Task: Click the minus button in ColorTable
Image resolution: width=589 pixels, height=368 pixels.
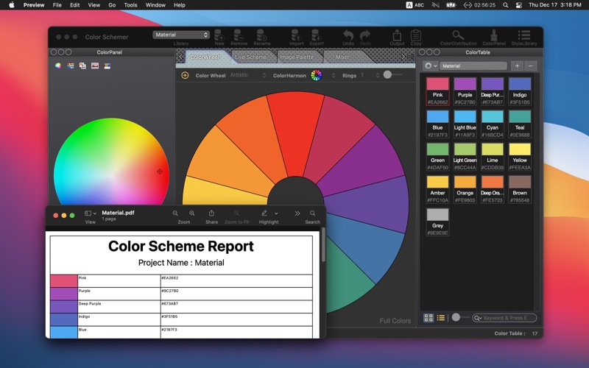Action: click(x=530, y=66)
